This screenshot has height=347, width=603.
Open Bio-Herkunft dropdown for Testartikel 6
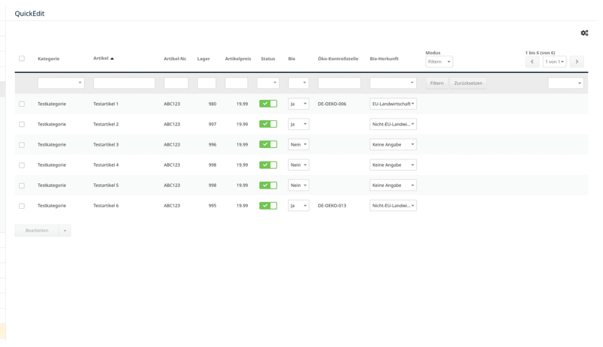(x=393, y=206)
